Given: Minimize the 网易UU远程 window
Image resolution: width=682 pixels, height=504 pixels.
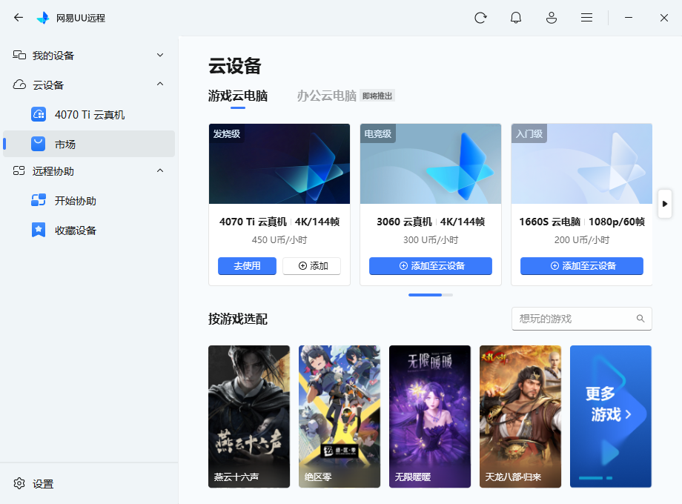Looking at the screenshot, I should click(629, 18).
